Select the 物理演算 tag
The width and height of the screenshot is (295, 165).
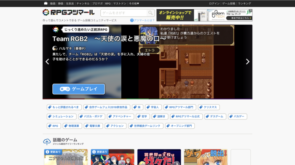(x=72, y=126)
